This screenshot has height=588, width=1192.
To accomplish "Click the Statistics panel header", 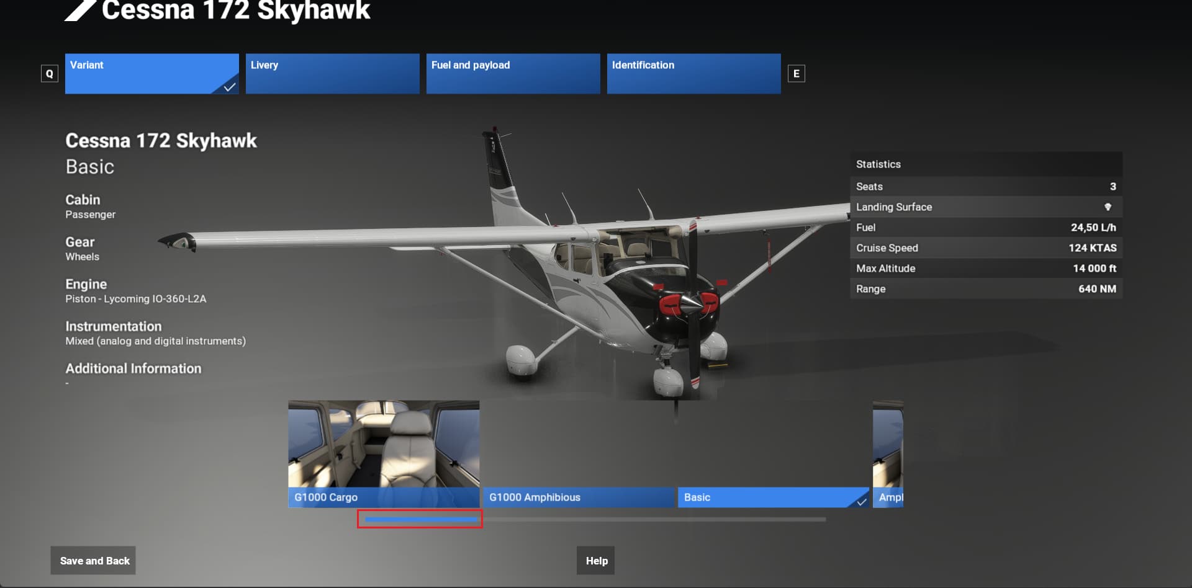I will [986, 164].
